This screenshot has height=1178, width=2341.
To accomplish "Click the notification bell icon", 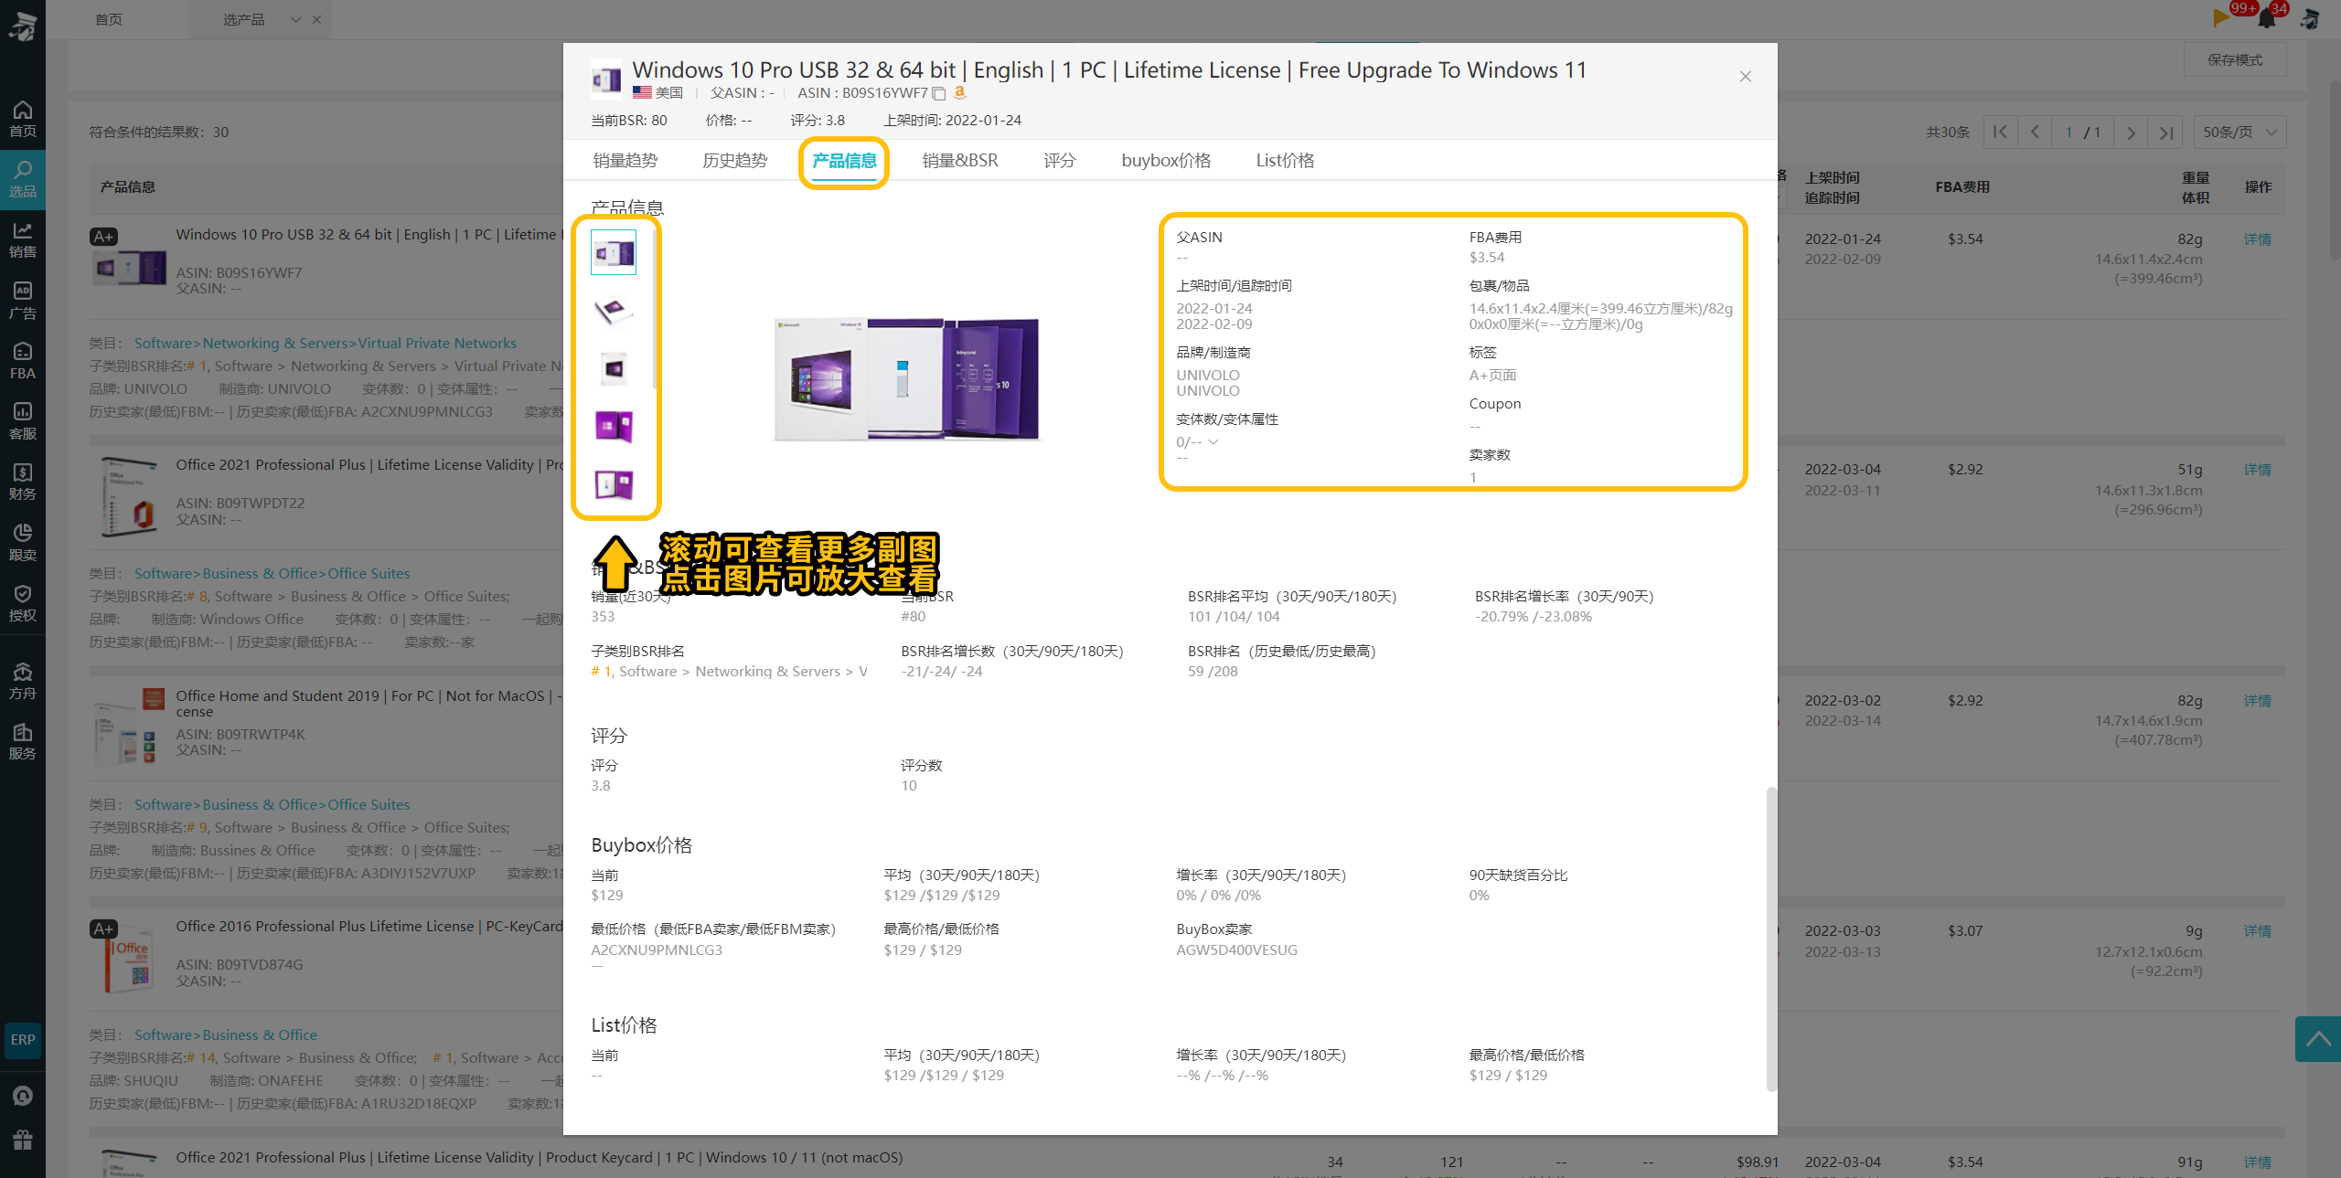I will click(x=2268, y=18).
